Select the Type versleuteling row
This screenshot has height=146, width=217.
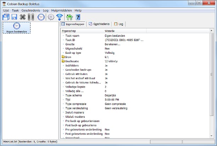(x=135, y=108)
